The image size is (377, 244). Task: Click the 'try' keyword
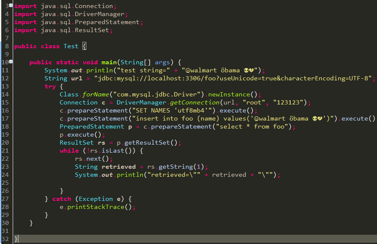[x=50, y=87]
